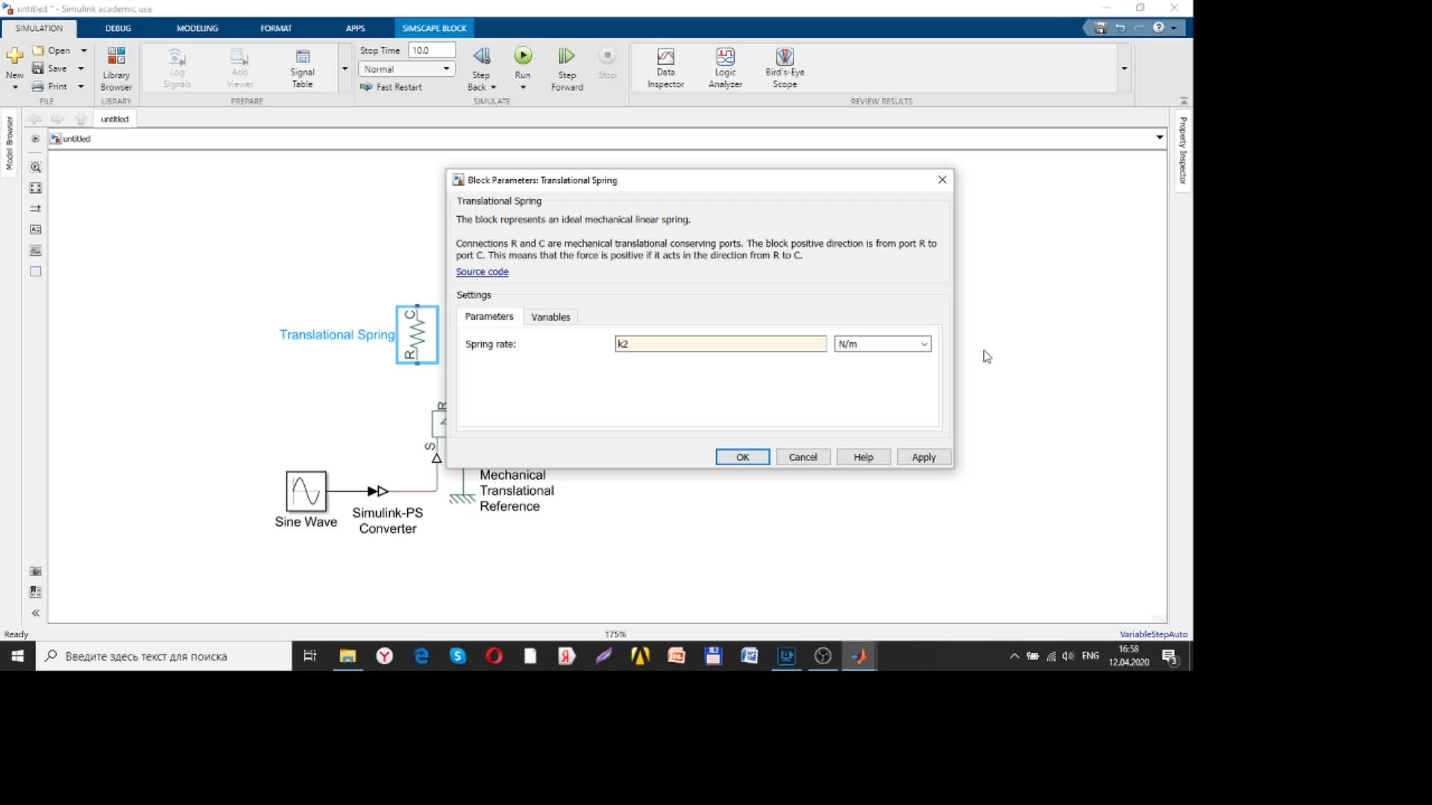Open the Data Inspector
Viewport: 1432px width, 805px height.
(x=665, y=69)
